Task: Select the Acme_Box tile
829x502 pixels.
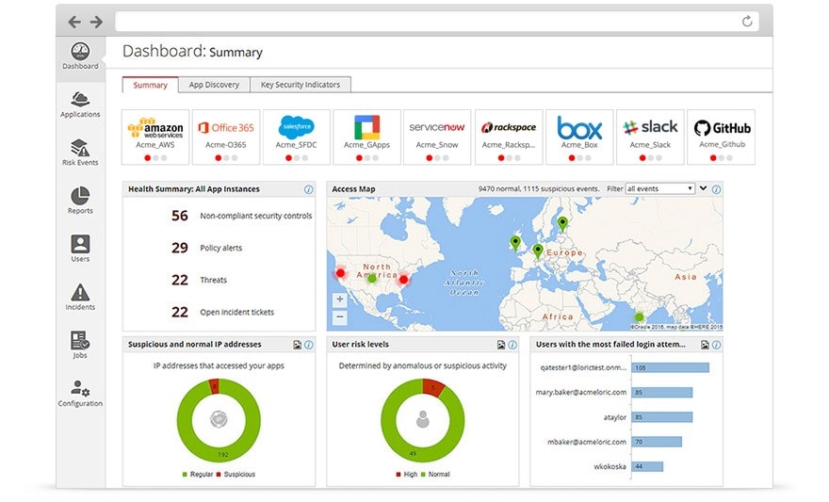Action: pos(579,138)
